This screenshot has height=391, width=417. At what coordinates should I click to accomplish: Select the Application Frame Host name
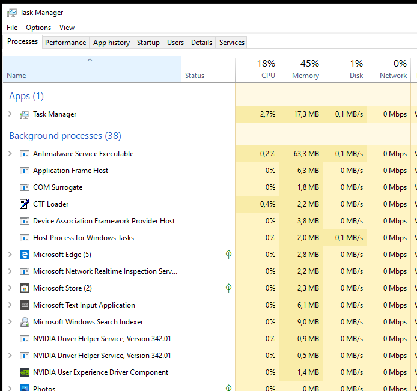pos(70,171)
